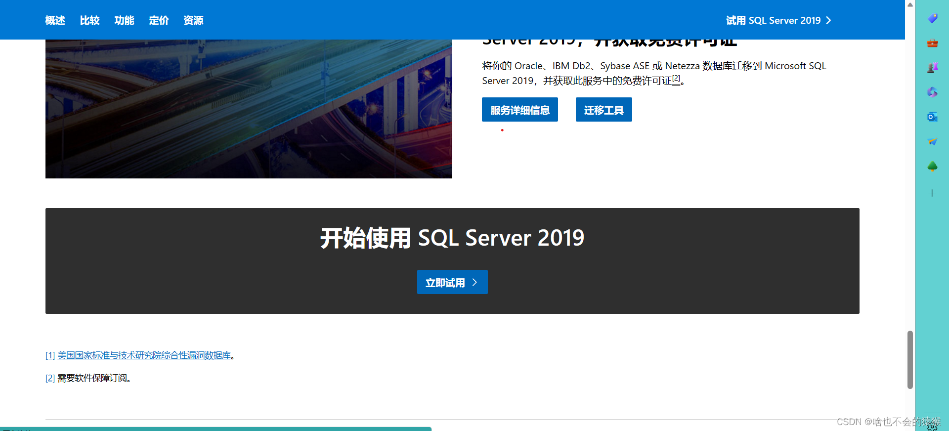Open the Microsoft 365 sidebar icon
The height and width of the screenshot is (431, 949).
point(932,92)
